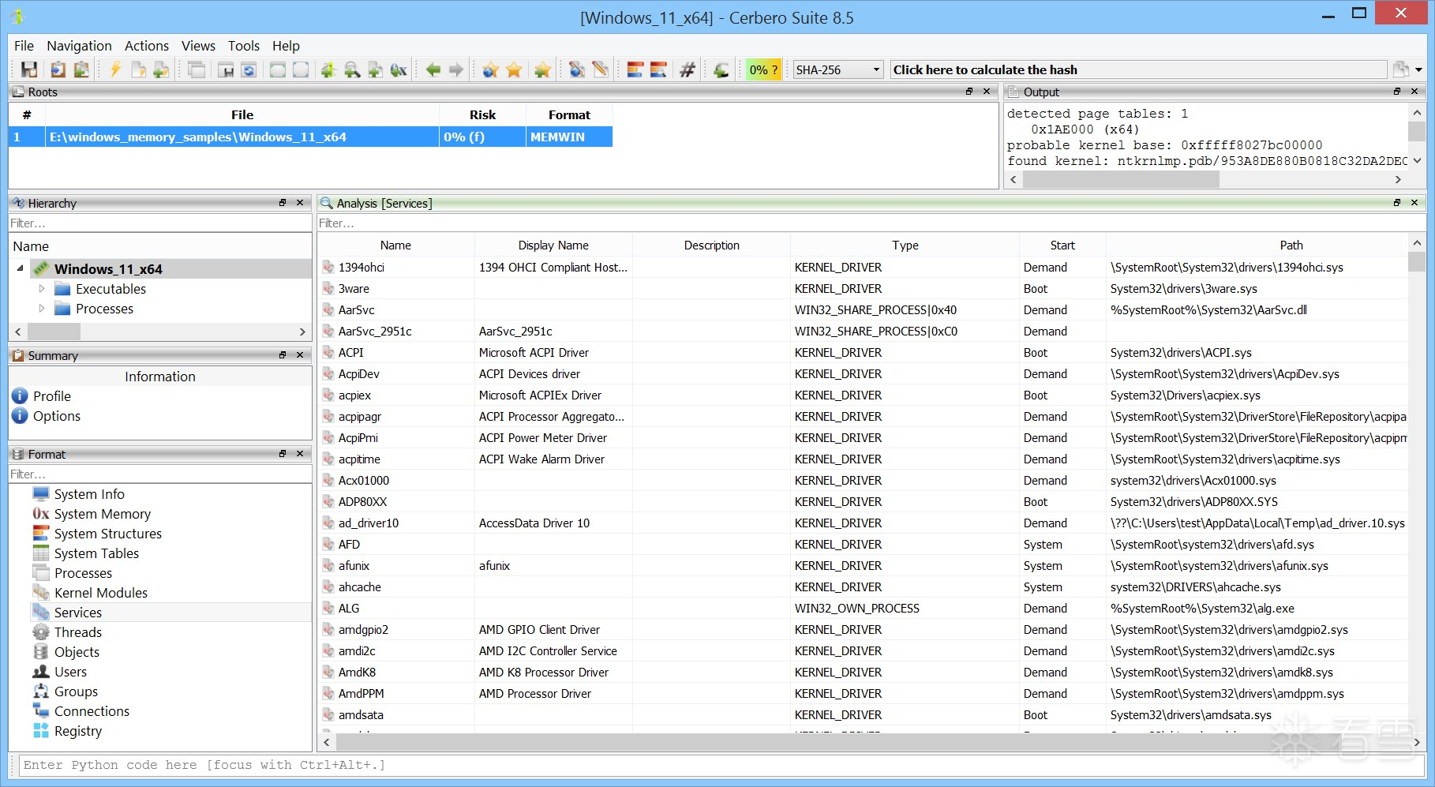Image resolution: width=1435 pixels, height=787 pixels.
Task: Open the dropdown arrow right of hash field
Action: click(1418, 70)
